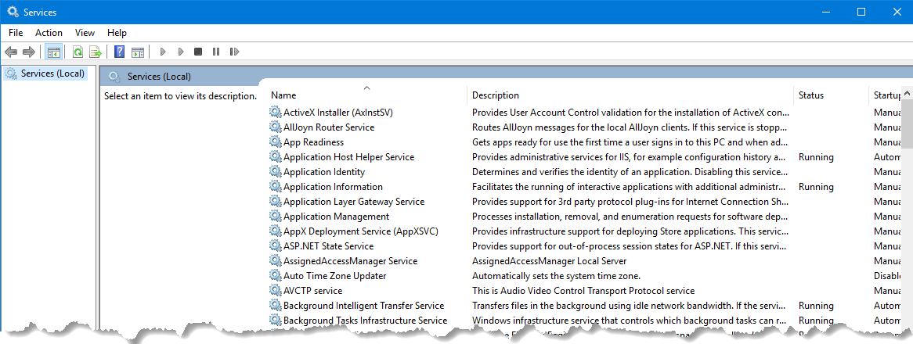Click the Refresh toolbar icon
The height and width of the screenshot is (344, 913).
pos(78,52)
